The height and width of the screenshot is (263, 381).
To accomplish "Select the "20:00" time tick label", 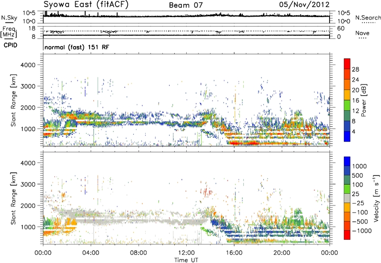I will pos(281,253).
